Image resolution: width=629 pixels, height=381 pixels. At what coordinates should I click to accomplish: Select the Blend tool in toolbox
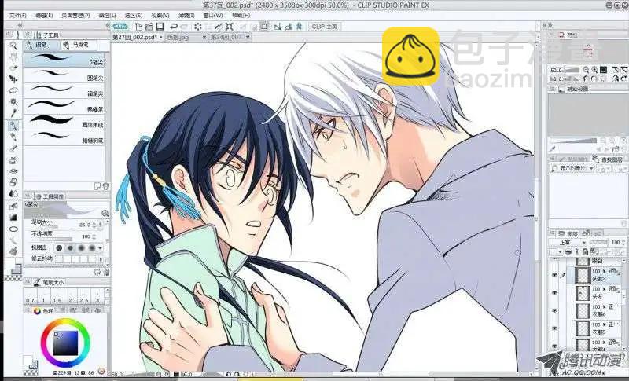(x=13, y=193)
